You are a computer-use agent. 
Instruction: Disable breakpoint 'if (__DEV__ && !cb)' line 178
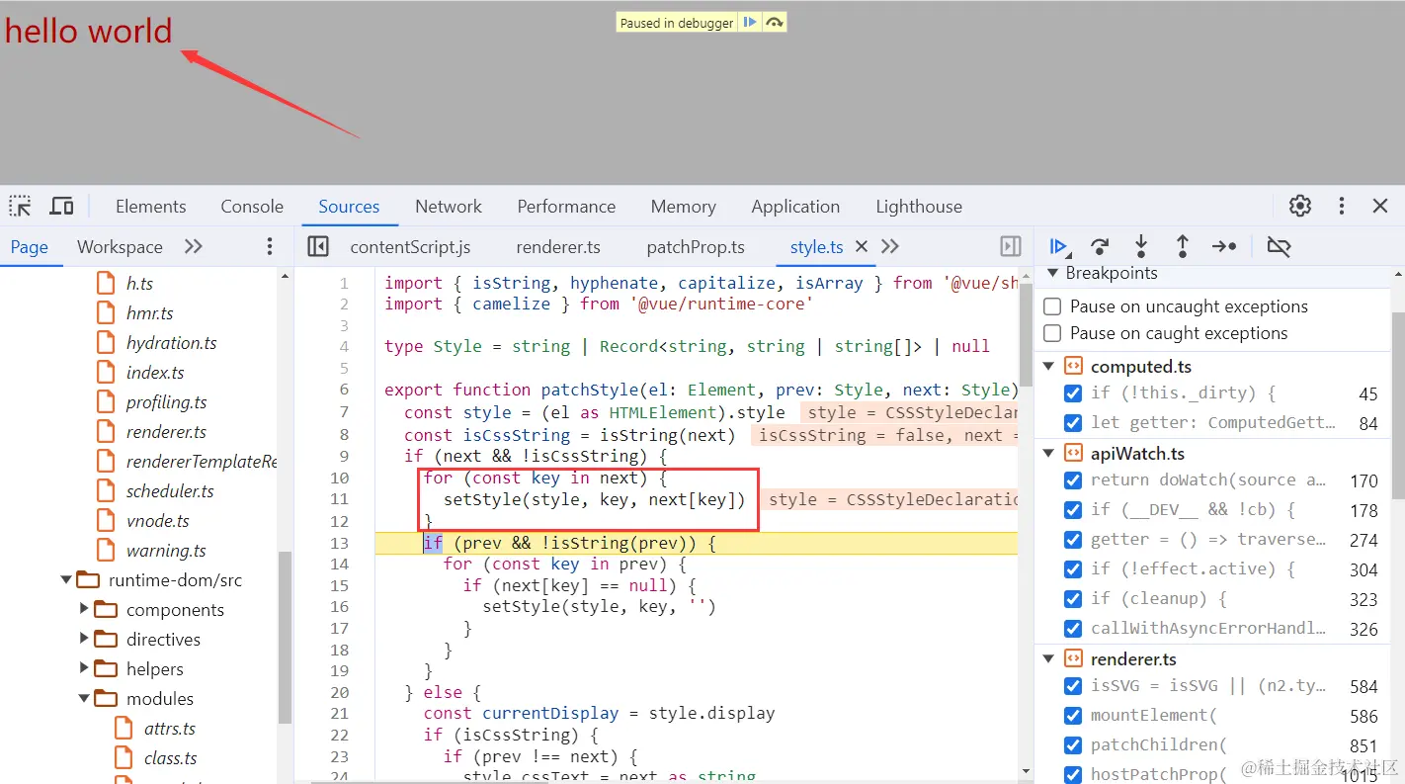coord(1073,510)
